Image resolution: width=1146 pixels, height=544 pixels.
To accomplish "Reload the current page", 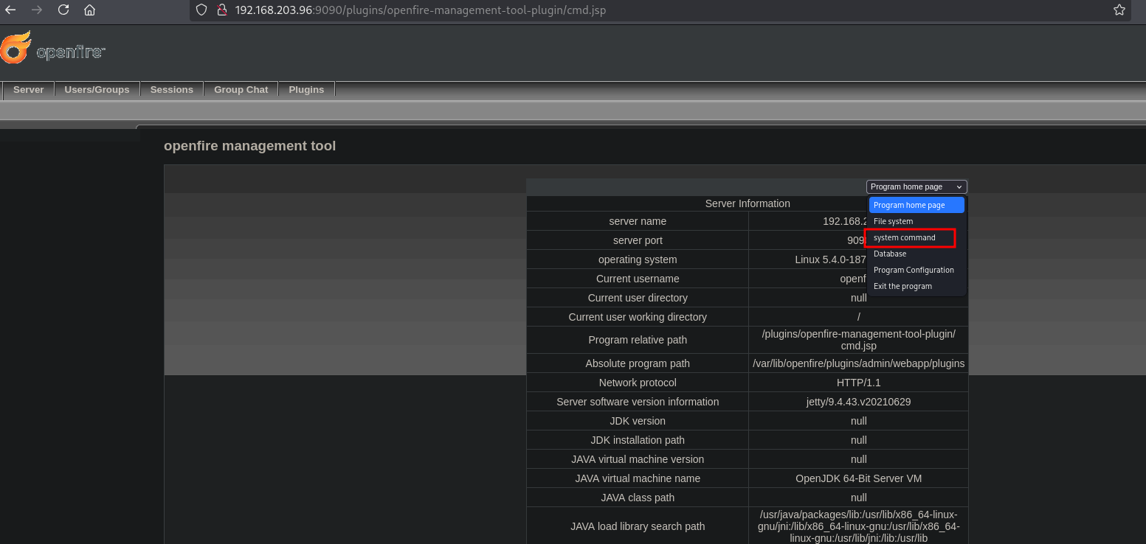I will click(x=63, y=10).
